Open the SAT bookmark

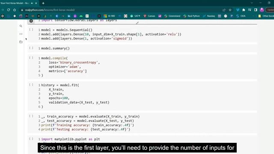point(135,16)
